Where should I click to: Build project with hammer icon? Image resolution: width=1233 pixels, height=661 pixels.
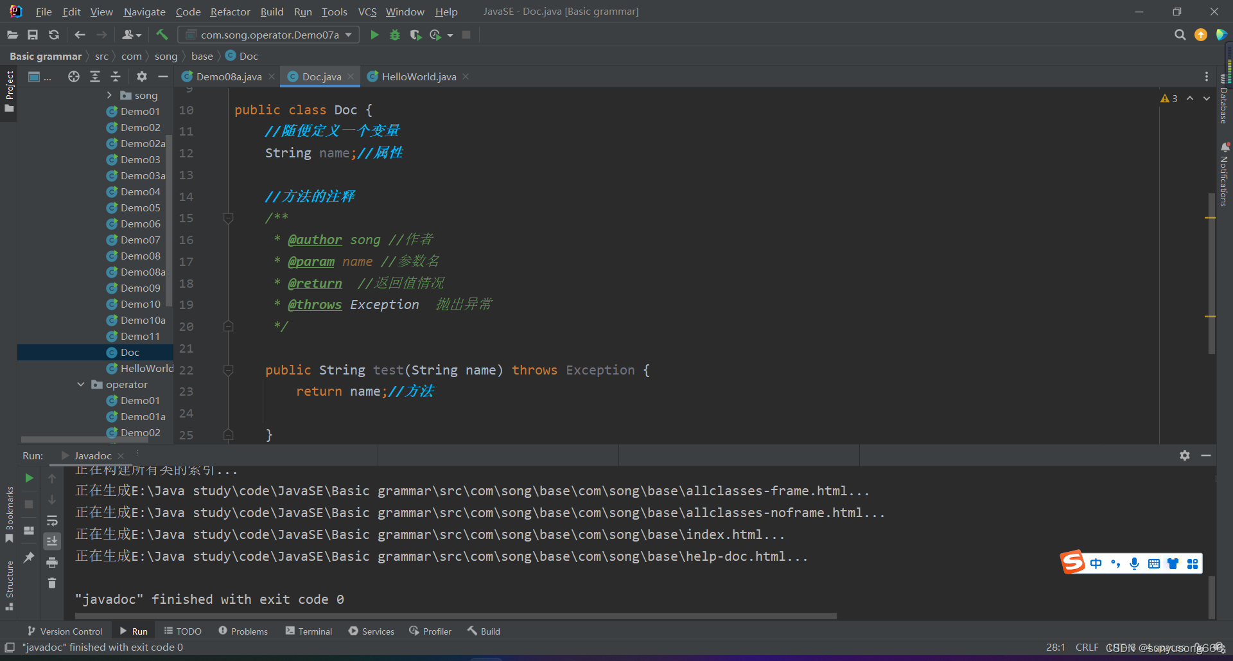(162, 35)
